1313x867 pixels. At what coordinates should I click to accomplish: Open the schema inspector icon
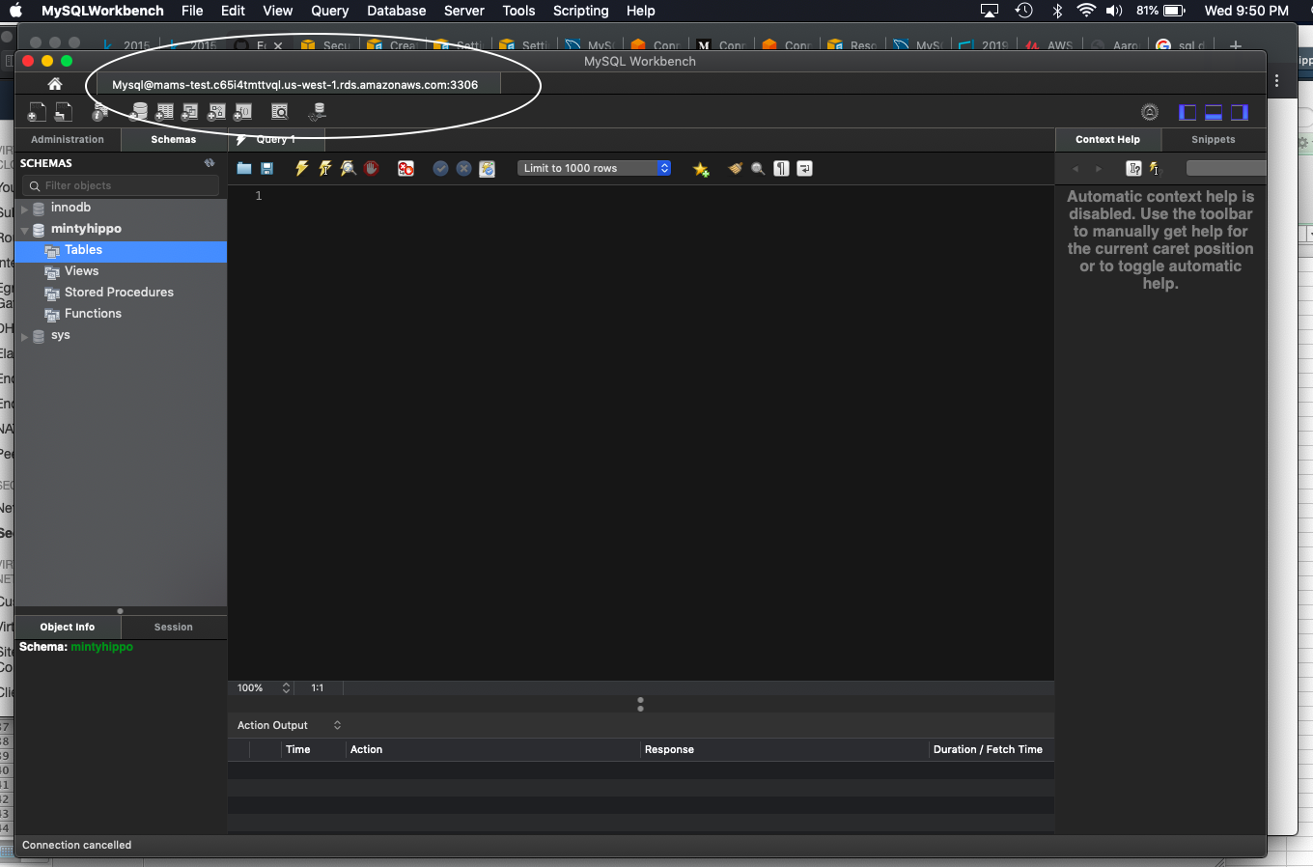[x=99, y=112]
